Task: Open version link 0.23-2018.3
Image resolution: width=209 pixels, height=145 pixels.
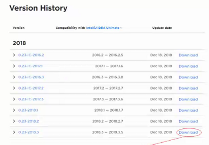Action: [29, 132]
